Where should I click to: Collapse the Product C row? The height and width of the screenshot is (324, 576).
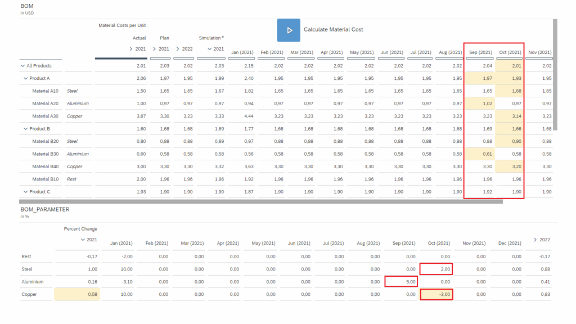[26, 192]
